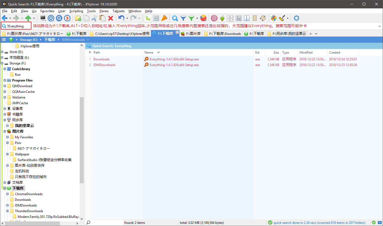Open Find Files magnifier in toolbar
The image size is (383, 226).
(175, 18)
